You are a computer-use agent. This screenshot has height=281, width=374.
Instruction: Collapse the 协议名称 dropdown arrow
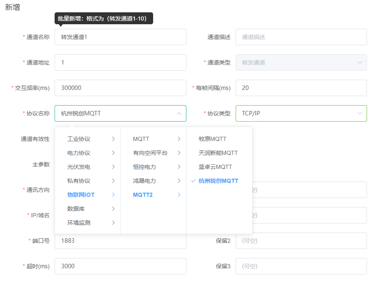coord(179,113)
